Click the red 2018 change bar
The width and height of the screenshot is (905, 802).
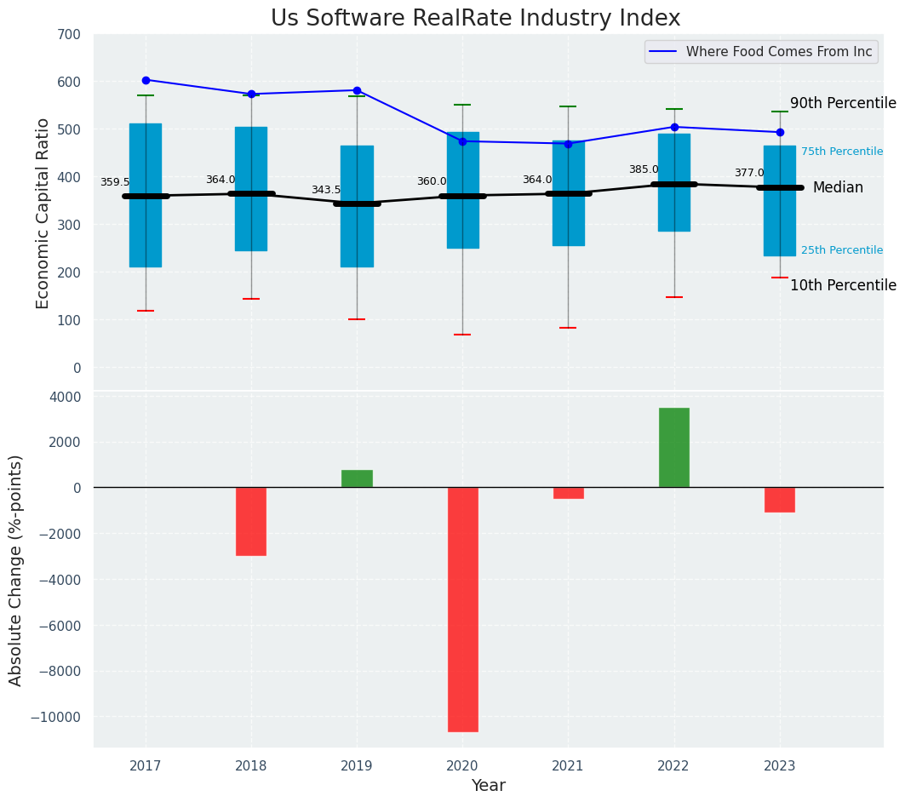(x=251, y=521)
